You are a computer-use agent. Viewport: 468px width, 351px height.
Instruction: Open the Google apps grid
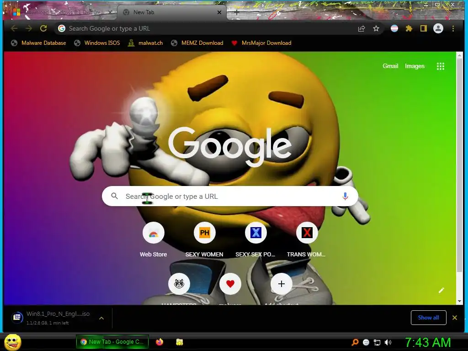coord(441,66)
